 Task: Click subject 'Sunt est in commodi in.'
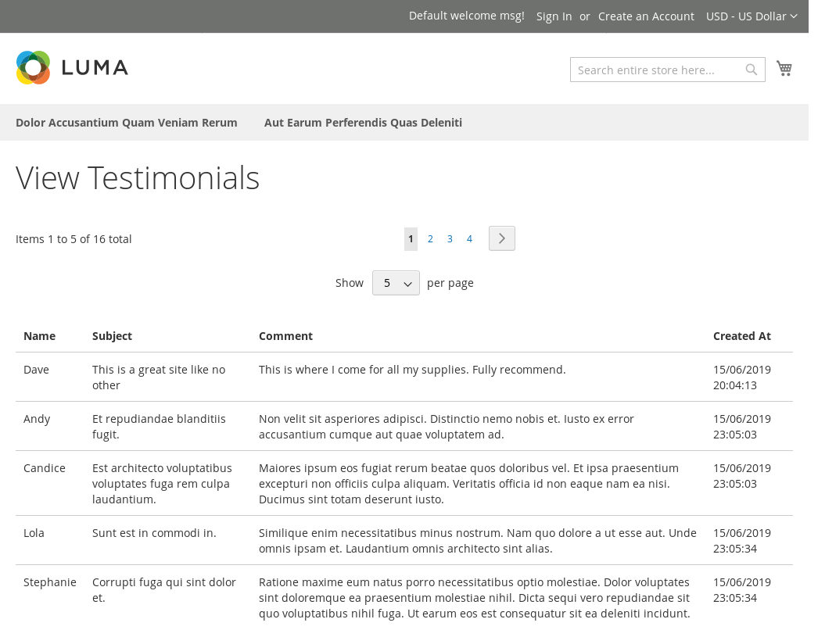[154, 533]
